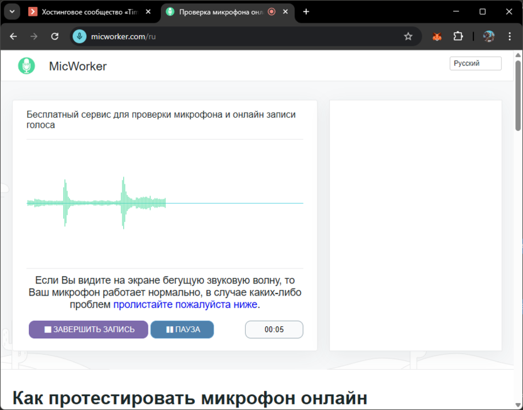This screenshot has height=410, width=523.
Task: Click the «ЗАВЕРШИТЬ ЗАПИСЬ» button
Action: pos(89,330)
